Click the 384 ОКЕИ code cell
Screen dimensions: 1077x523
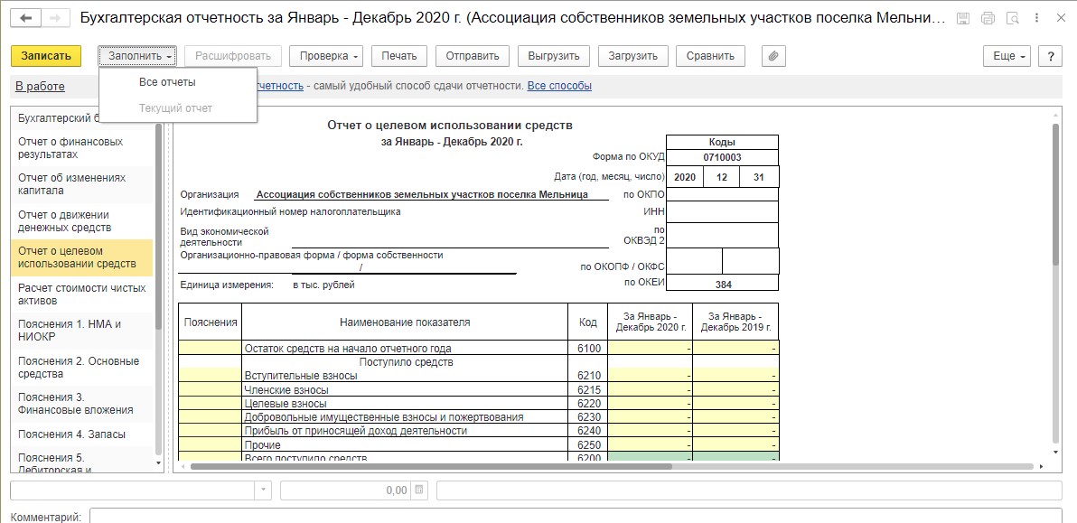click(x=722, y=284)
